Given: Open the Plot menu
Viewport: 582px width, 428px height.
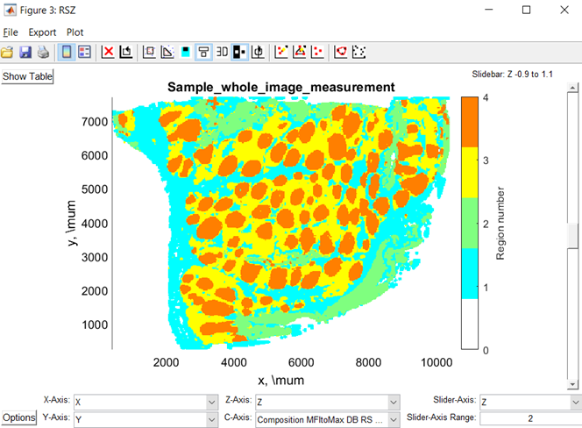Looking at the screenshot, I should [75, 32].
